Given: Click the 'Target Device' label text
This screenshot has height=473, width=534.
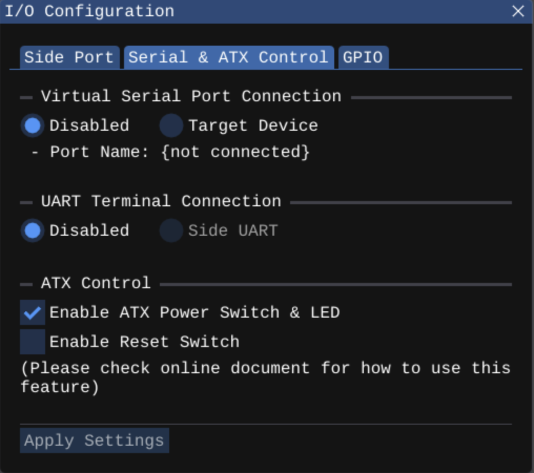Looking at the screenshot, I should click(x=253, y=126).
